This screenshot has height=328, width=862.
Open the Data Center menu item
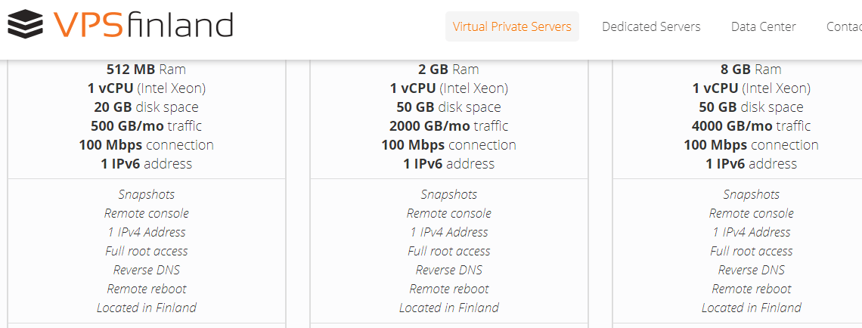tap(763, 26)
